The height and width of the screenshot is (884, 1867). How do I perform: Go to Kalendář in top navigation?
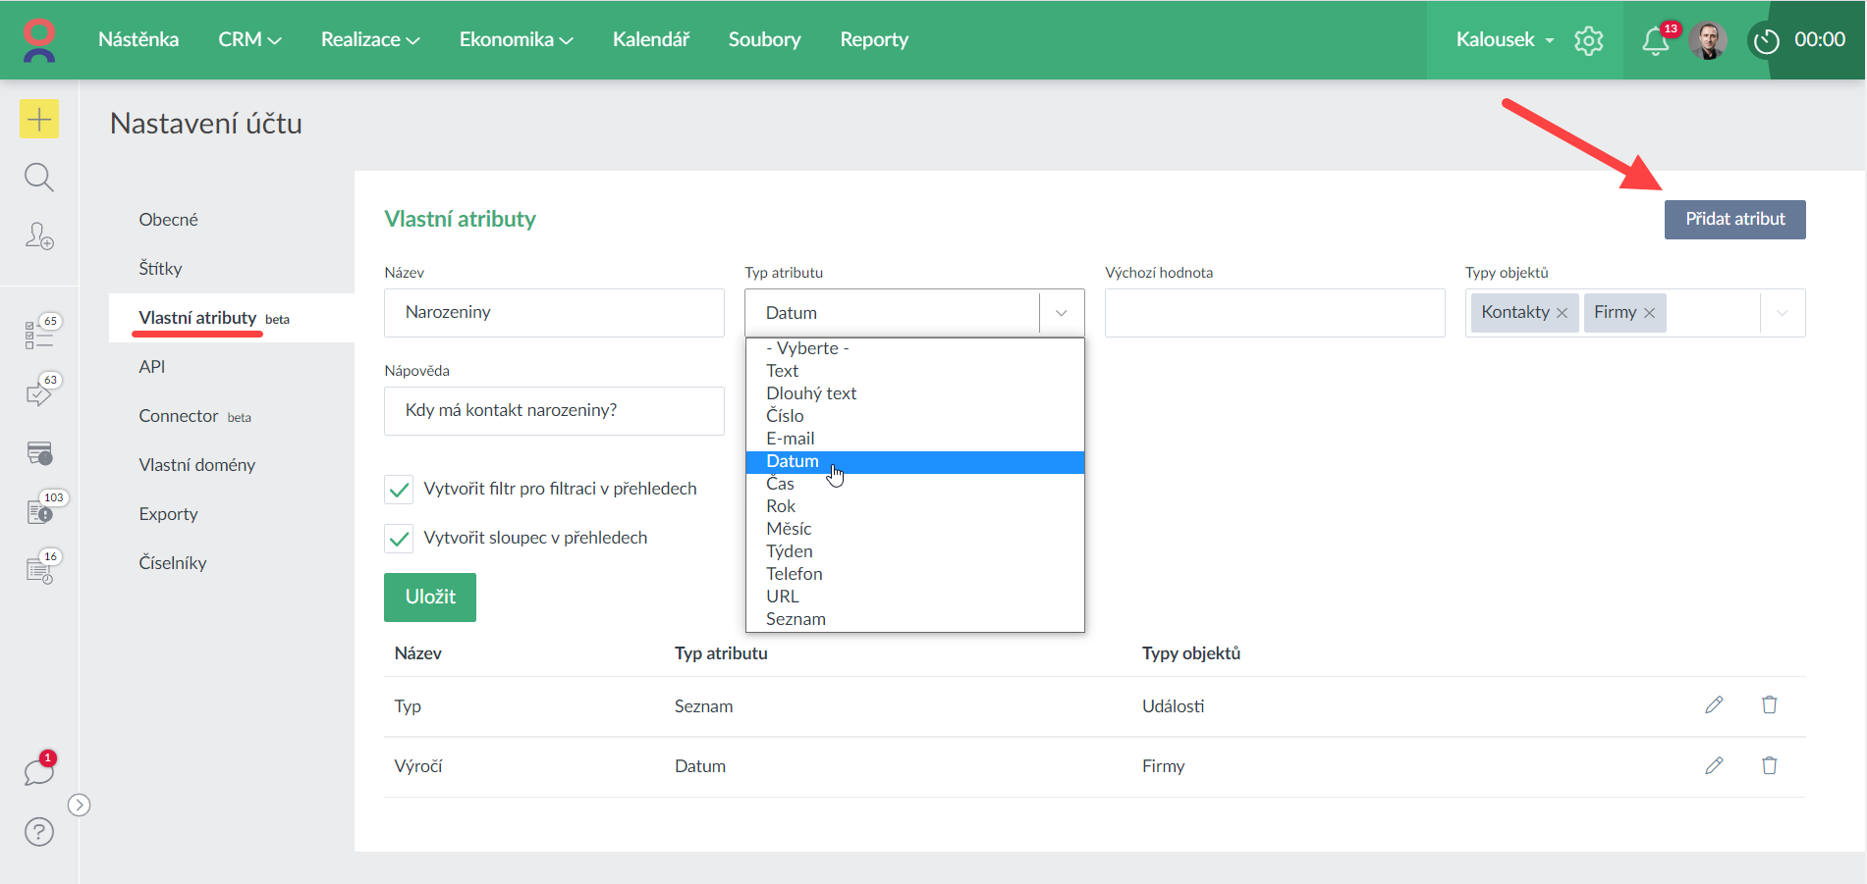[650, 39]
